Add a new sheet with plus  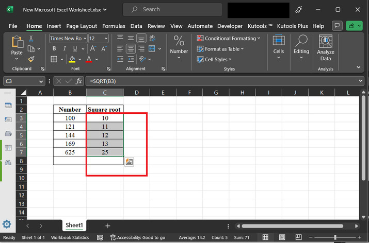click(x=108, y=226)
